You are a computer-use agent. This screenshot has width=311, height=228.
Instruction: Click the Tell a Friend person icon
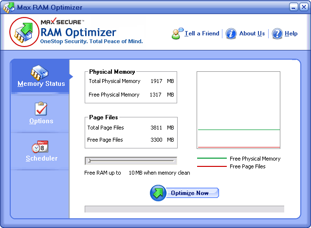point(178,33)
